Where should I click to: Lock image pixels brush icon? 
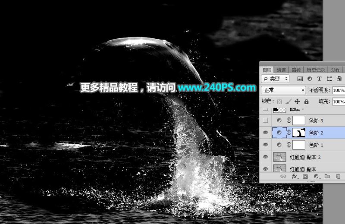point(288,102)
